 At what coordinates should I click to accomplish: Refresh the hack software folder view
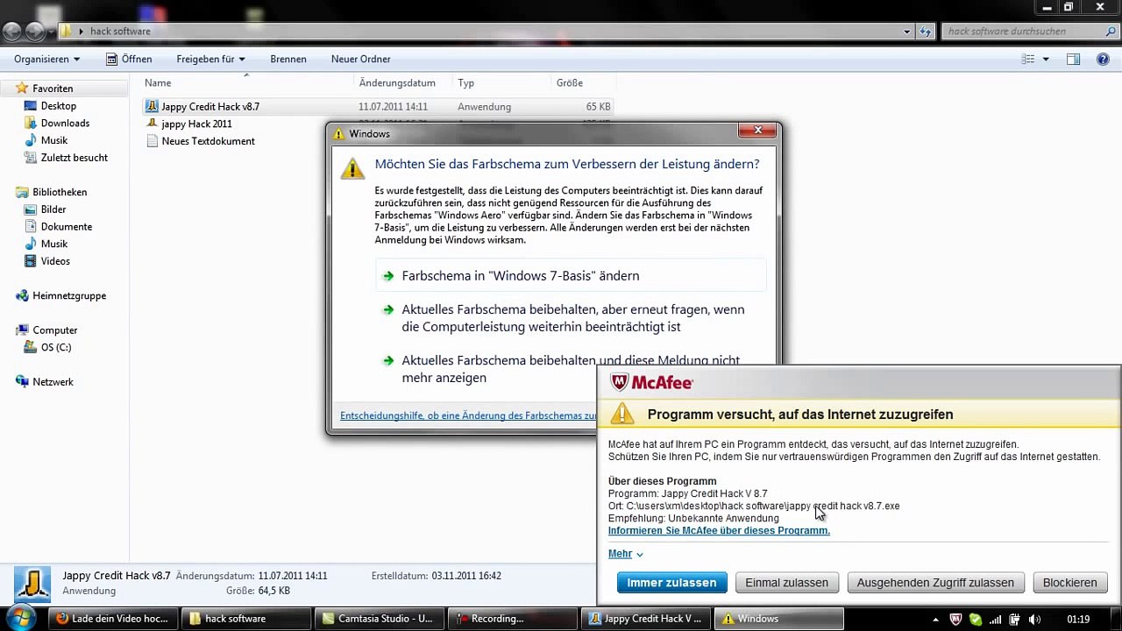pos(926,32)
